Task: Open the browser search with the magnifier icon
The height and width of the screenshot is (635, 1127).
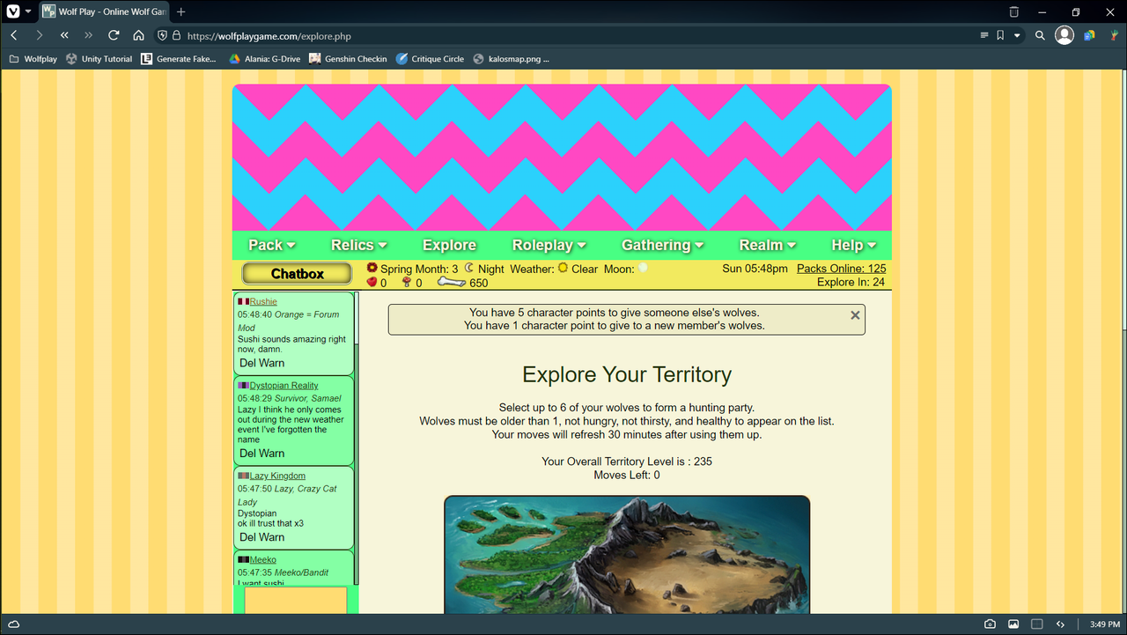Action: (1040, 37)
